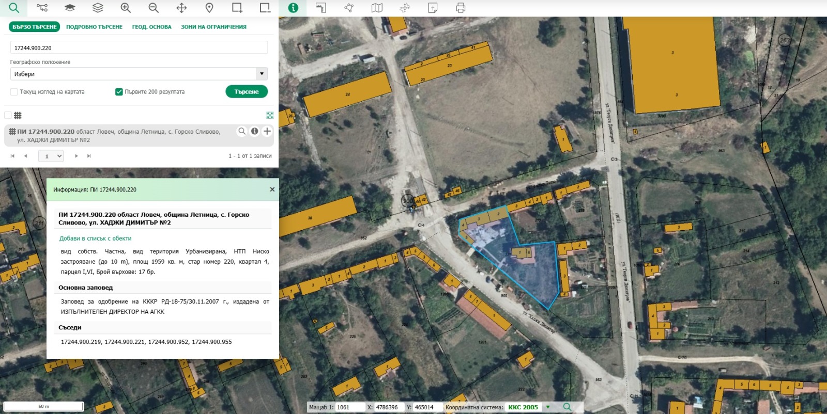827x414 pixels.
Task: Zoom to all results extent icon
Action: [270, 115]
